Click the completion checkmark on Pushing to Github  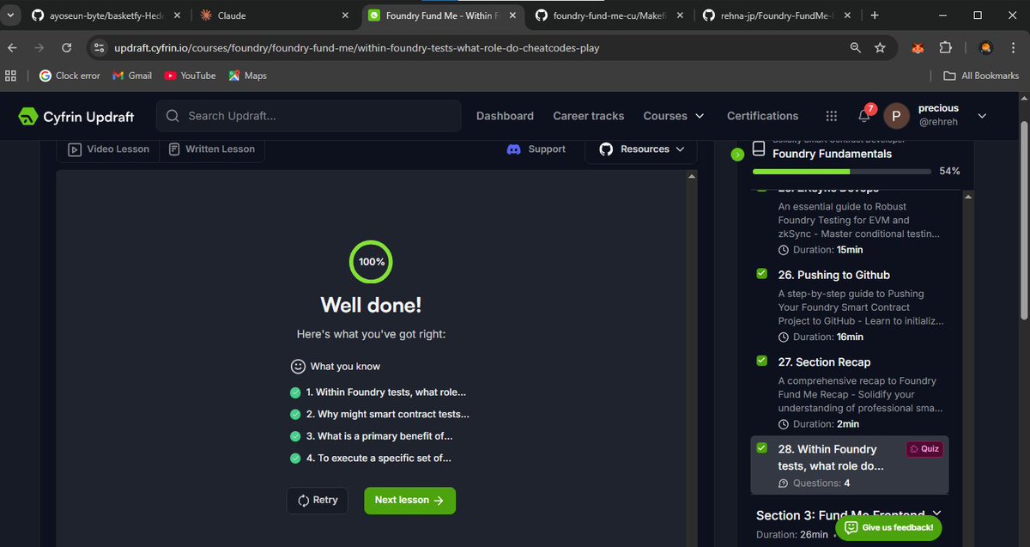(760, 273)
